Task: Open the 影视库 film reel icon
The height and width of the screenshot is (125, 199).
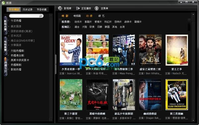Action: click(x=60, y=8)
